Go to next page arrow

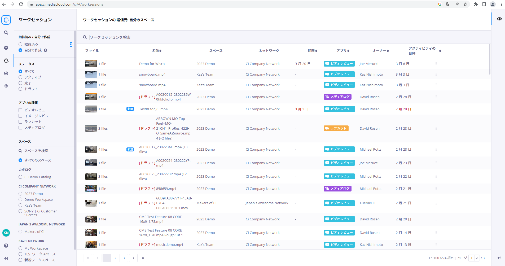133,258
